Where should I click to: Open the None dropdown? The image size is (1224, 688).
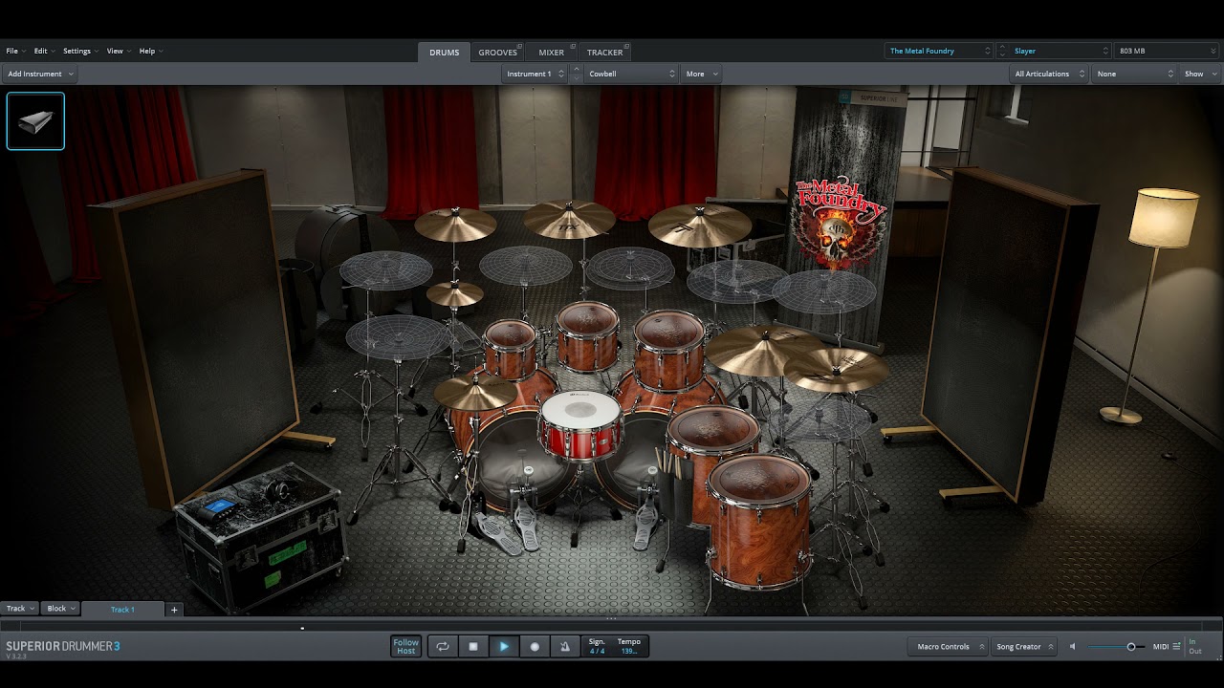(1134, 74)
